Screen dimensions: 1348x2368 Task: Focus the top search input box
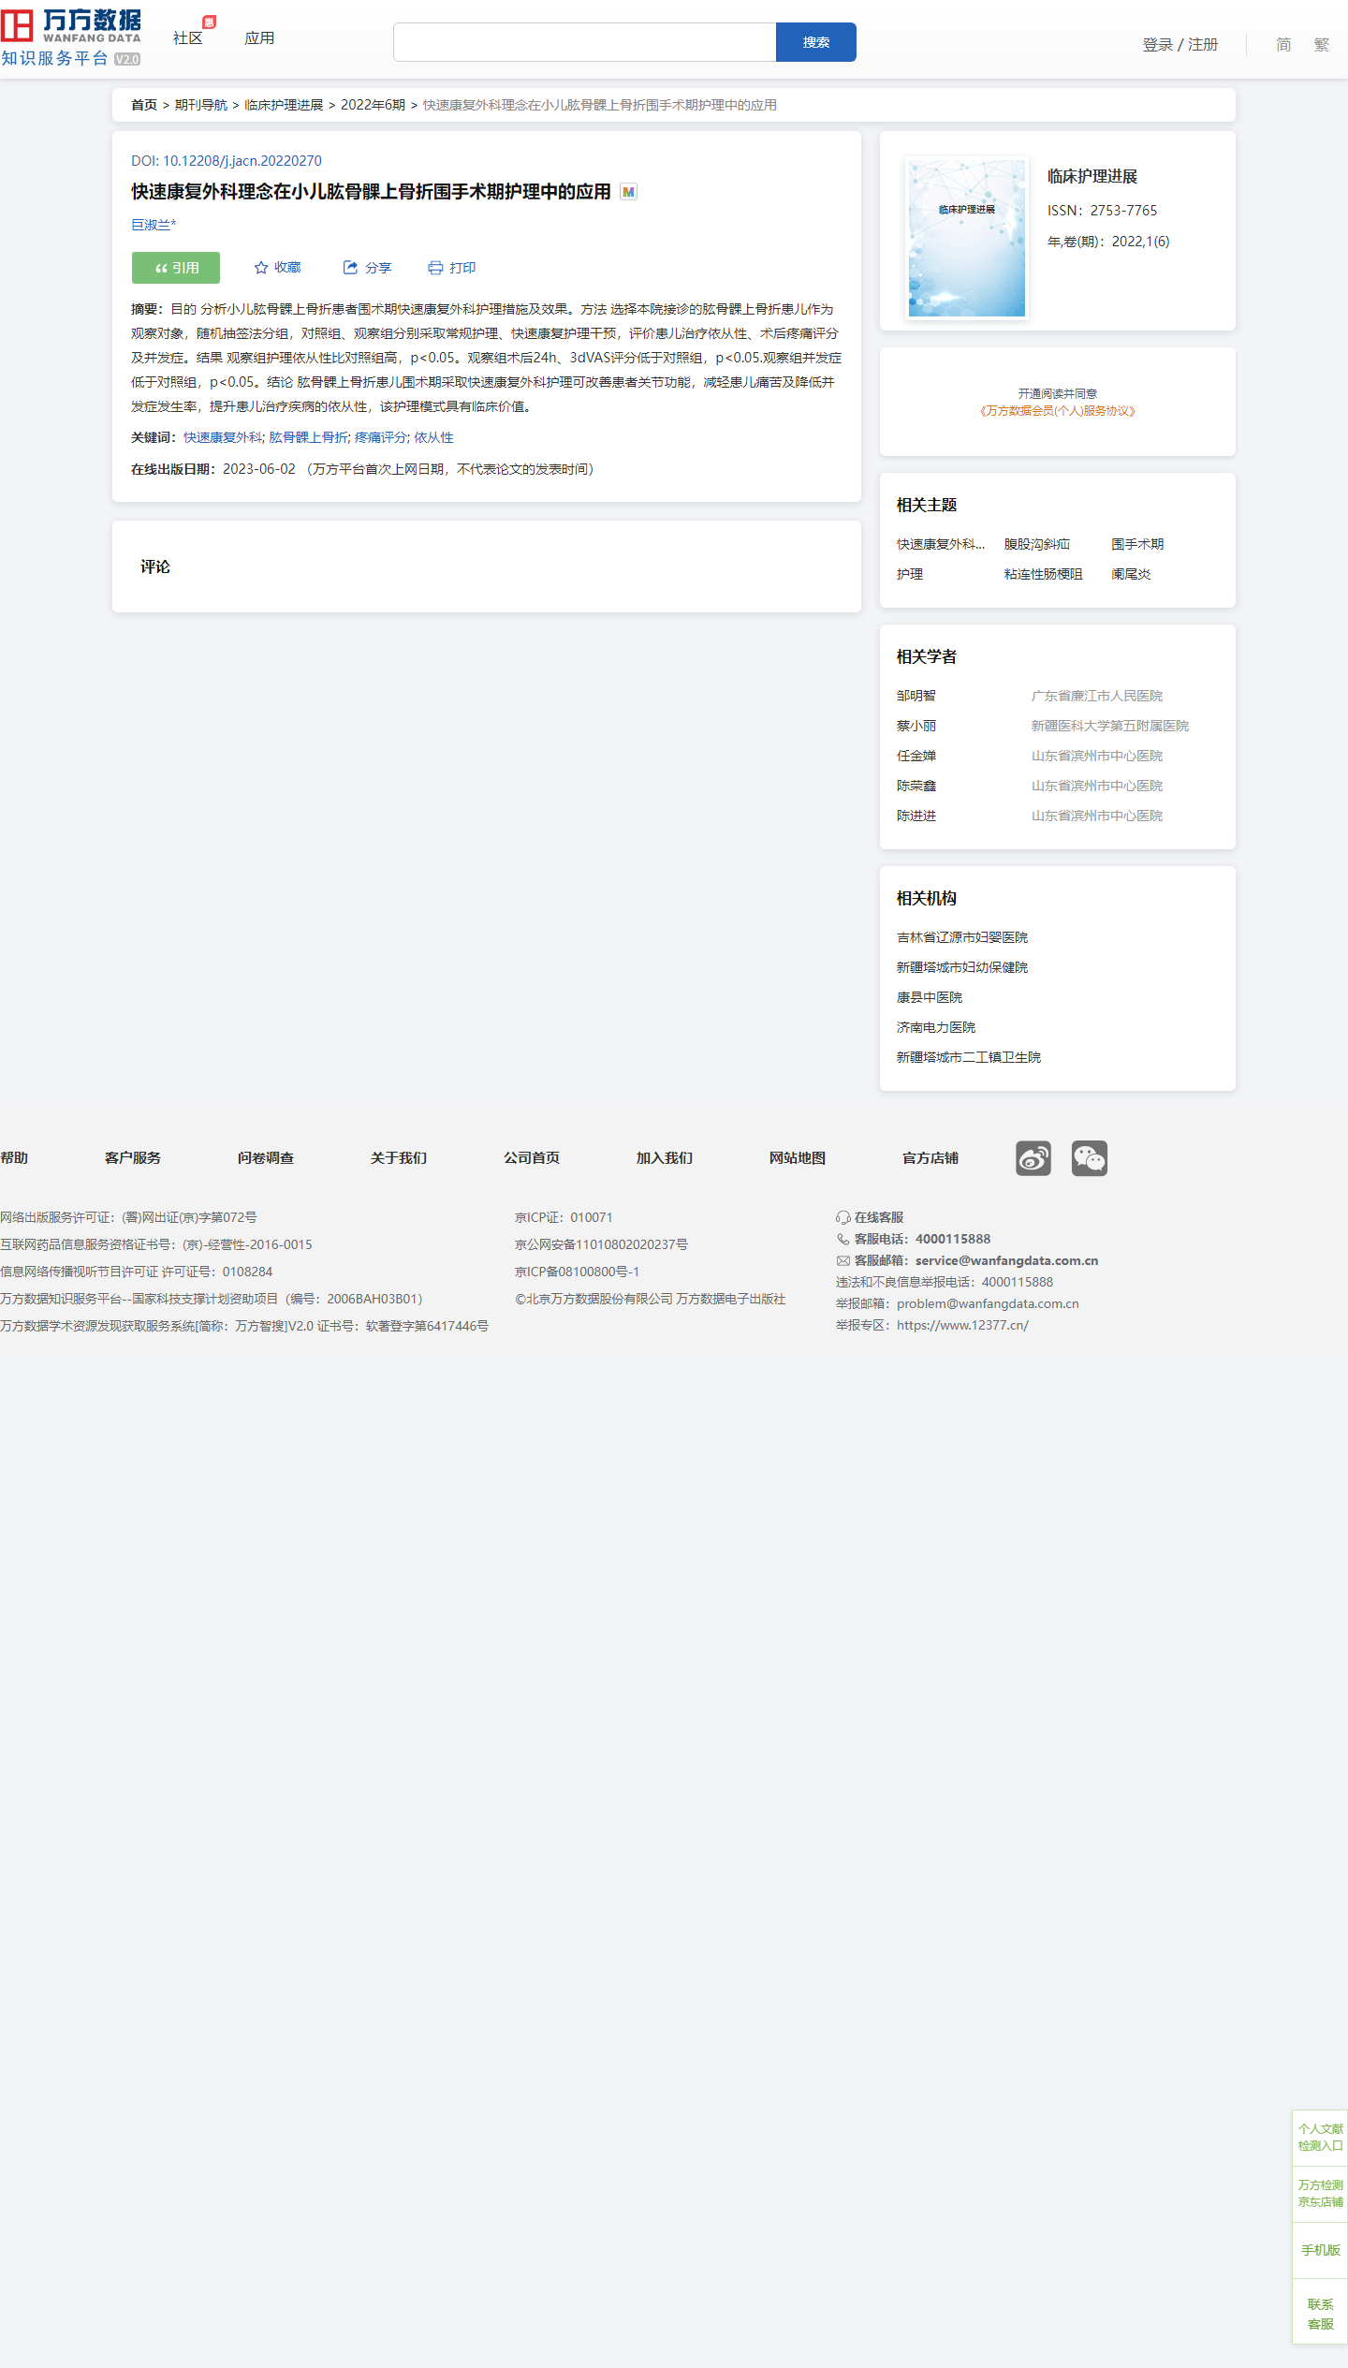tap(585, 42)
